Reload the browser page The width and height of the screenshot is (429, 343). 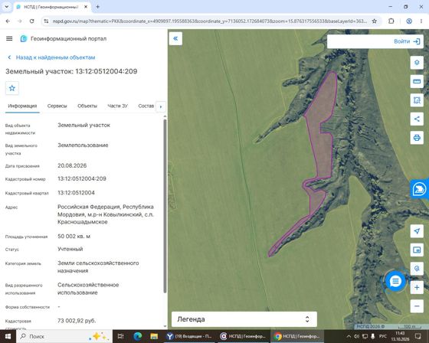(31, 21)
